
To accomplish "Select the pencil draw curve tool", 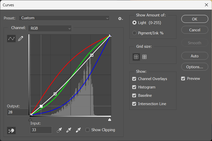I will coord(20,38).
